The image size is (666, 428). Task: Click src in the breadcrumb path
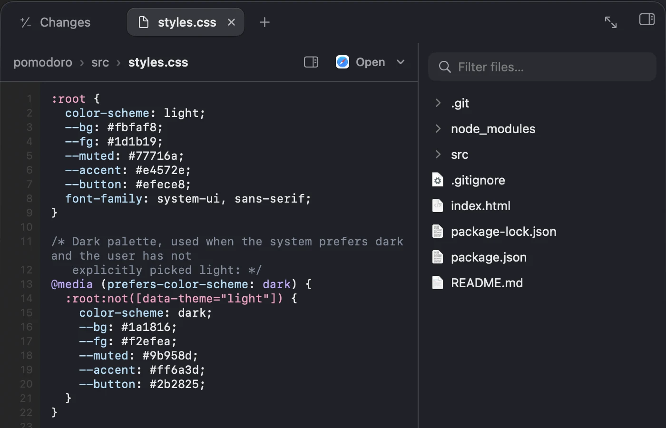coord(100,62)
